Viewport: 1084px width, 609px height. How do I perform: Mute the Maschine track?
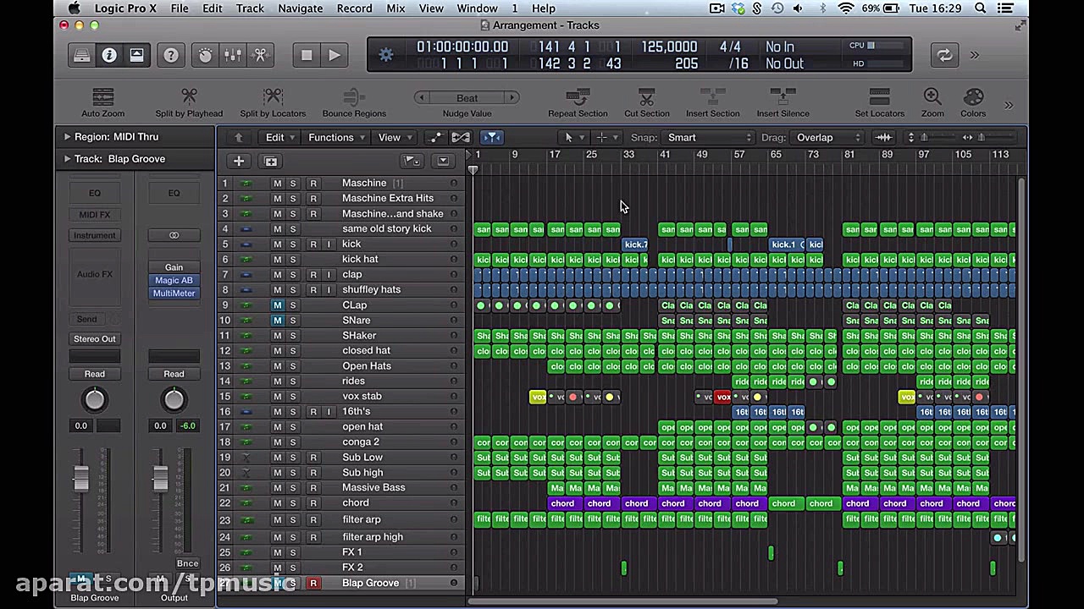coord(277,184)
